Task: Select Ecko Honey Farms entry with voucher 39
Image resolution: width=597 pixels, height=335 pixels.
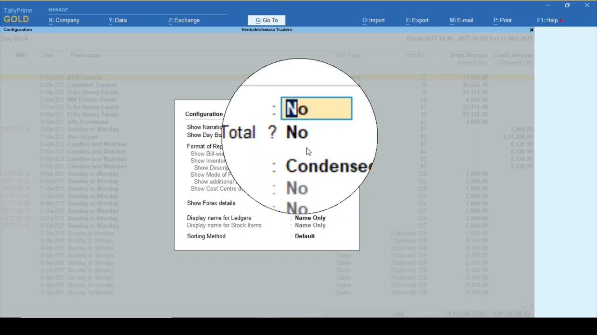Action: click(92, 92)
